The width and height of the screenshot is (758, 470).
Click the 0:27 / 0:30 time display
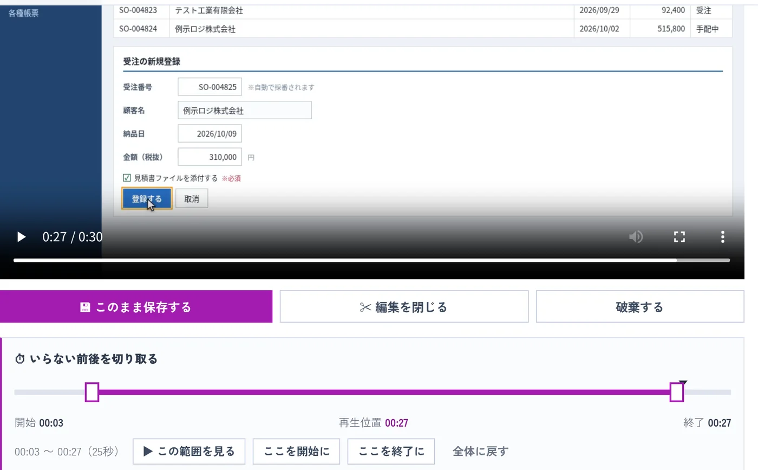coord(73,237)
